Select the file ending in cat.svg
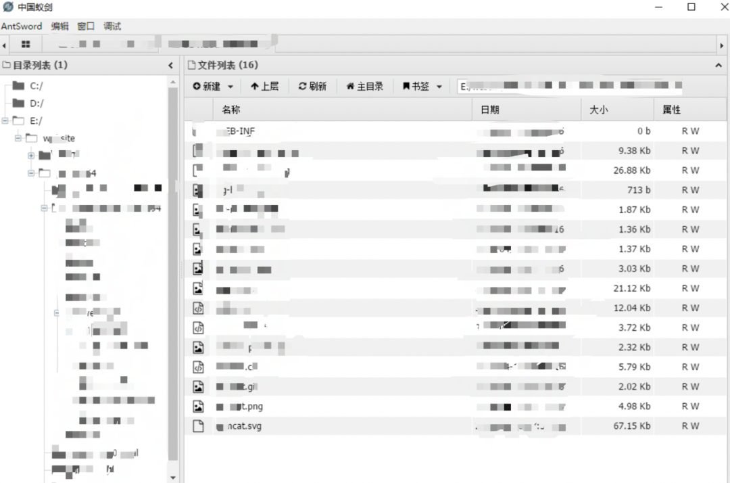 coord(455,426)
